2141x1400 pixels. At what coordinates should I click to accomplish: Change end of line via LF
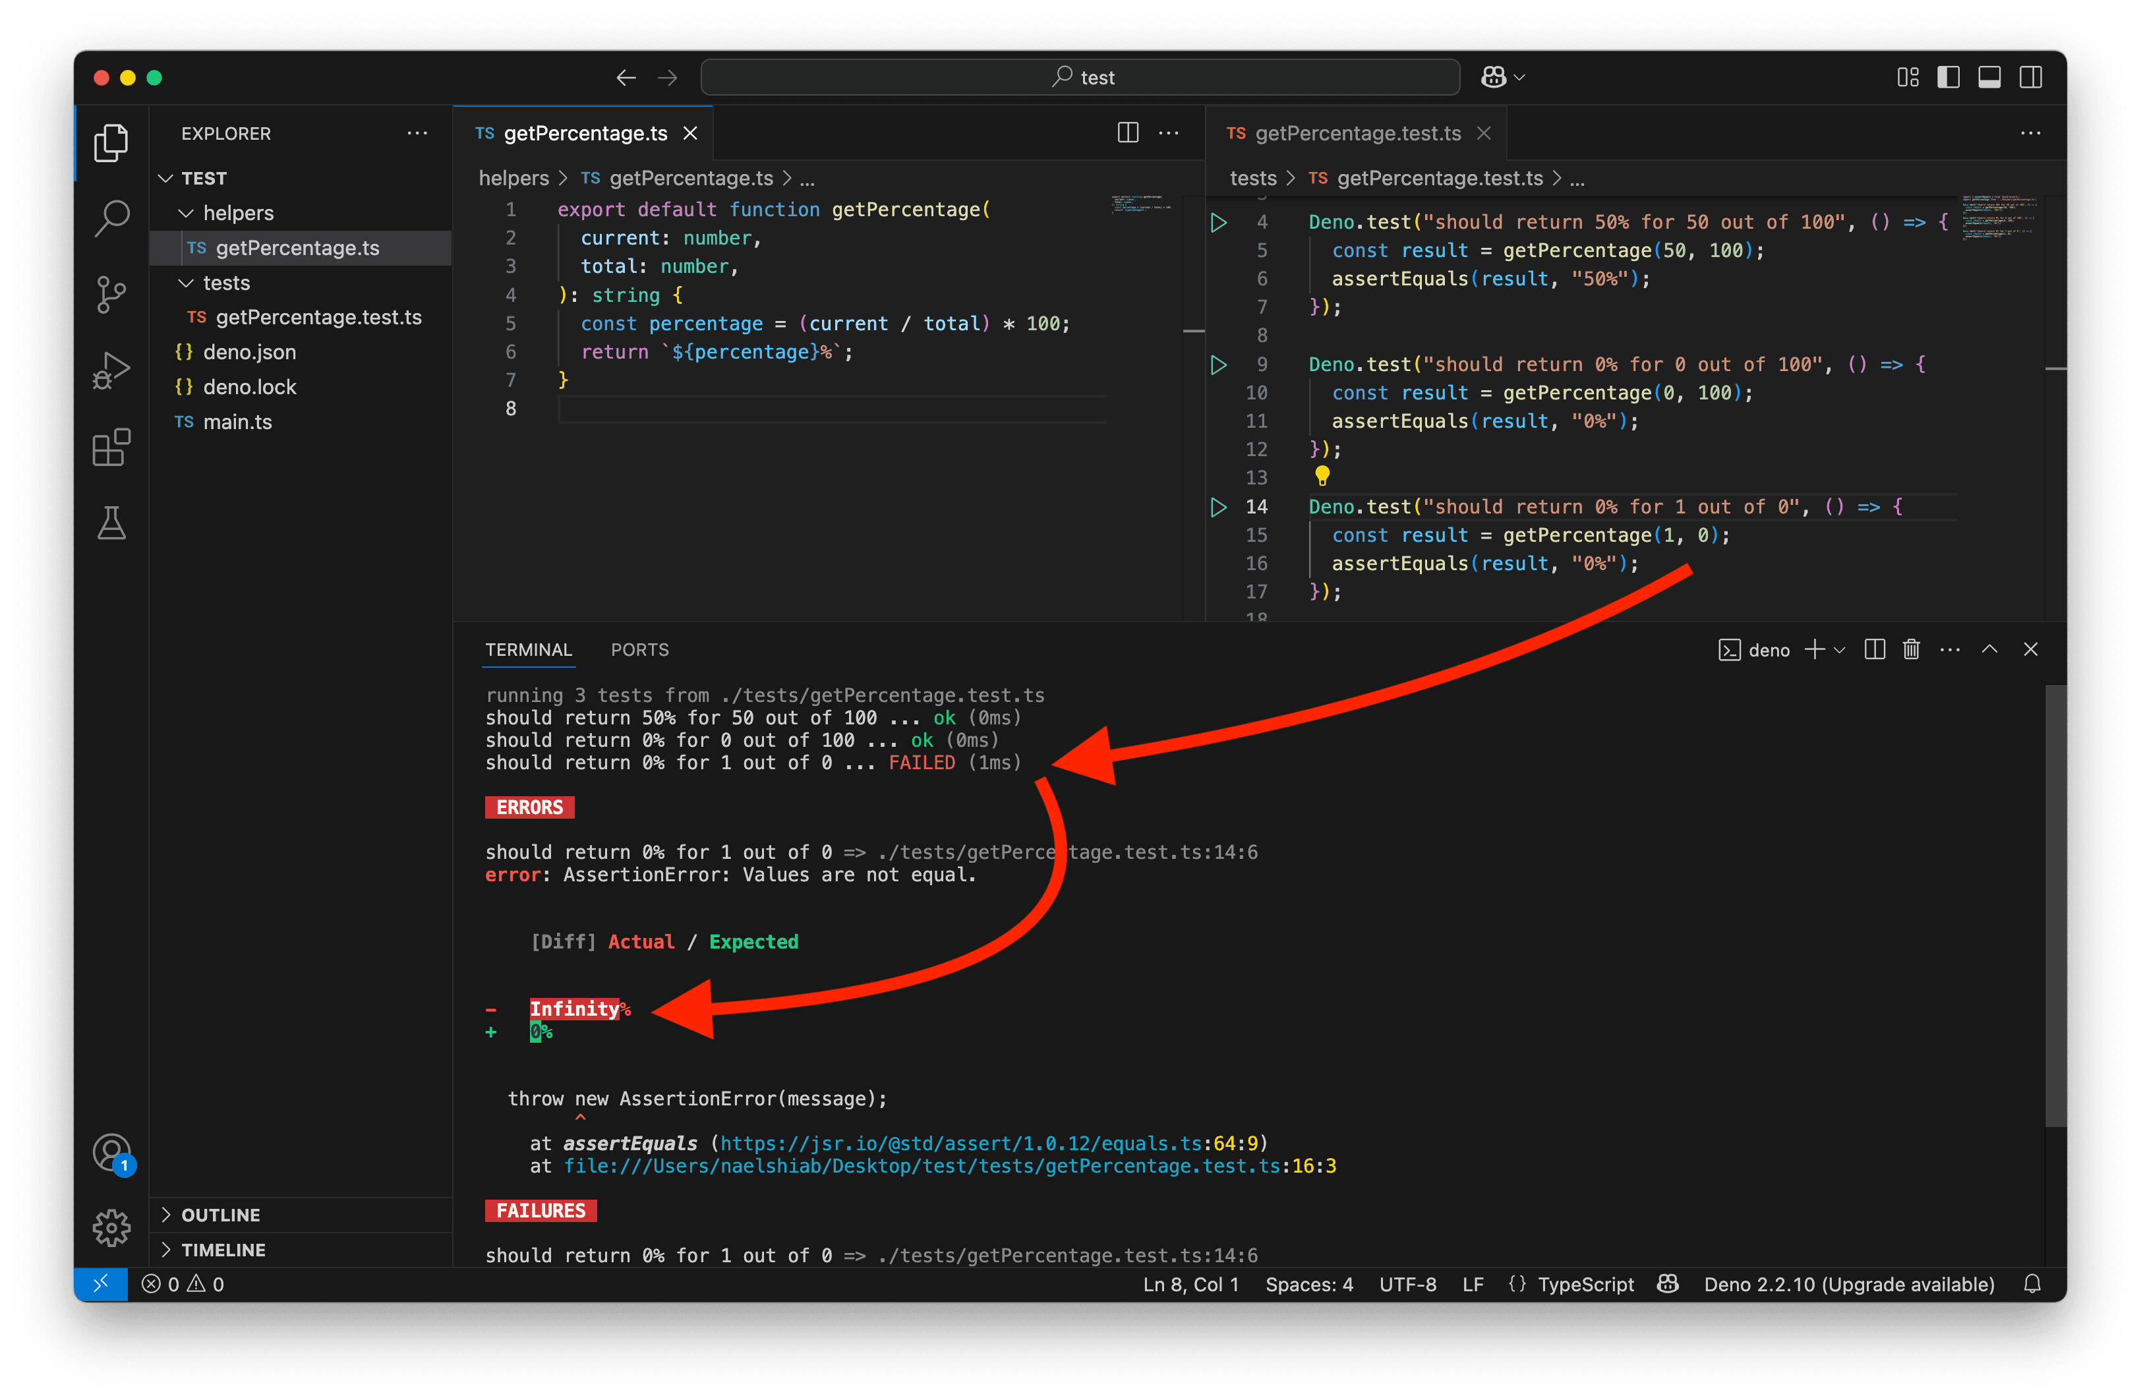click(x=1472, y=1284)
